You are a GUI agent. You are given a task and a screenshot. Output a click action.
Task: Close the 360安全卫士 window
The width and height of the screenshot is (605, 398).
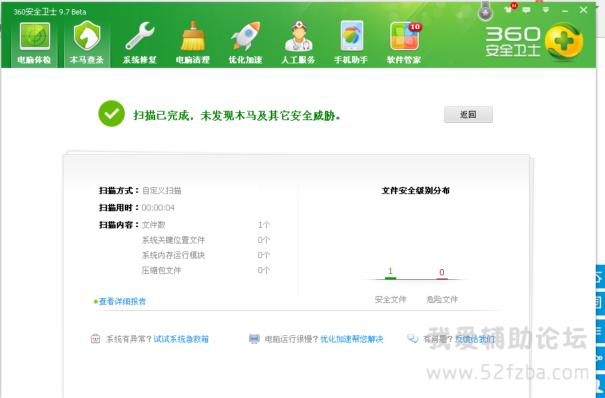pyautogui.click(x=583, y=10)
